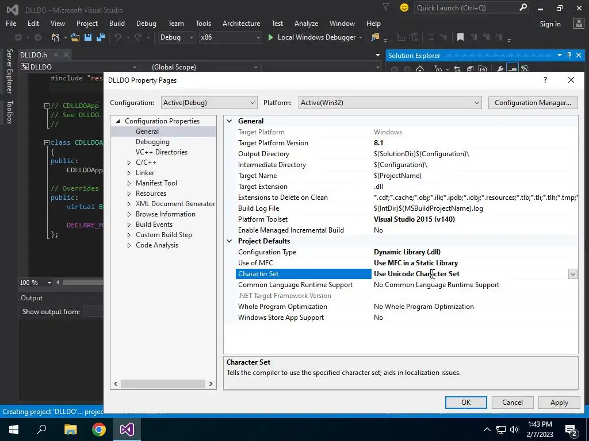The image size is (589, 441).
Task: Collapse the Configuration Properties tree node
Action: 118,121
